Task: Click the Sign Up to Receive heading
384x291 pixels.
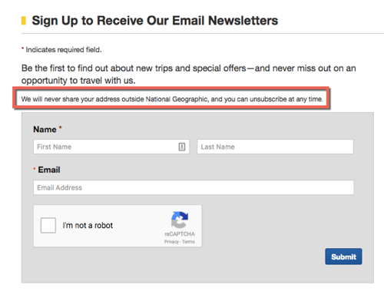Action: pyautogui.click(x=155, y=21)
